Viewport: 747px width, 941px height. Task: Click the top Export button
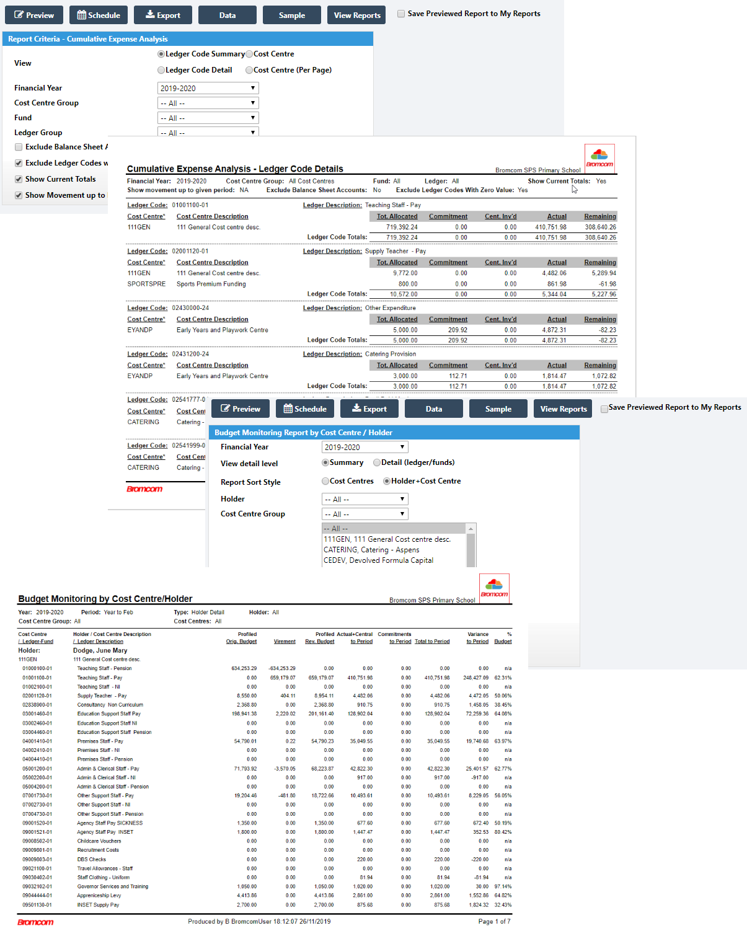pyautogui.click(x=162, y=15)
